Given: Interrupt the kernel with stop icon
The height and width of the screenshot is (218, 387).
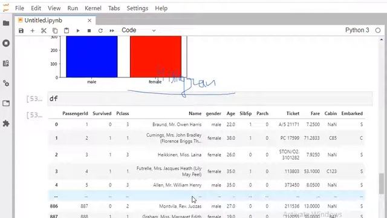Looking at the screenshot, I should pos(89,31).
